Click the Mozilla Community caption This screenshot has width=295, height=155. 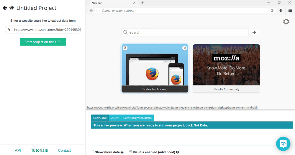tap(226, 89)
